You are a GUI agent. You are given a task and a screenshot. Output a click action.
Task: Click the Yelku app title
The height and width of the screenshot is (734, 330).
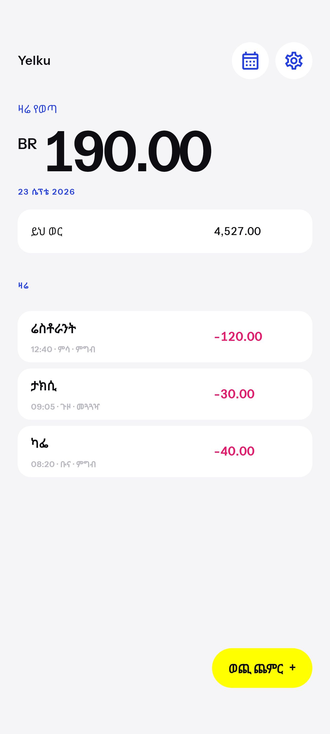34,61
